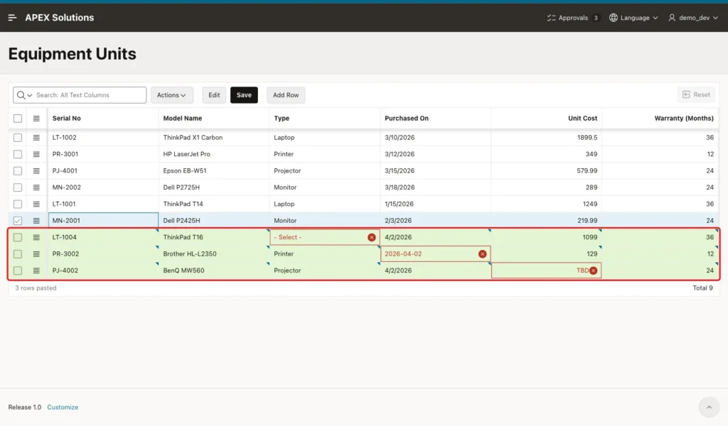This screenshot has width=728, height=426.
Task: Open the search column selector chevron
Action: click(30, 95)
